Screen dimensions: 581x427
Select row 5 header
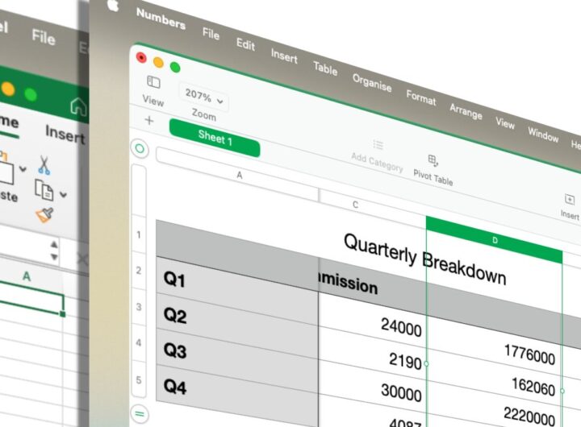[x=139, y=380]
